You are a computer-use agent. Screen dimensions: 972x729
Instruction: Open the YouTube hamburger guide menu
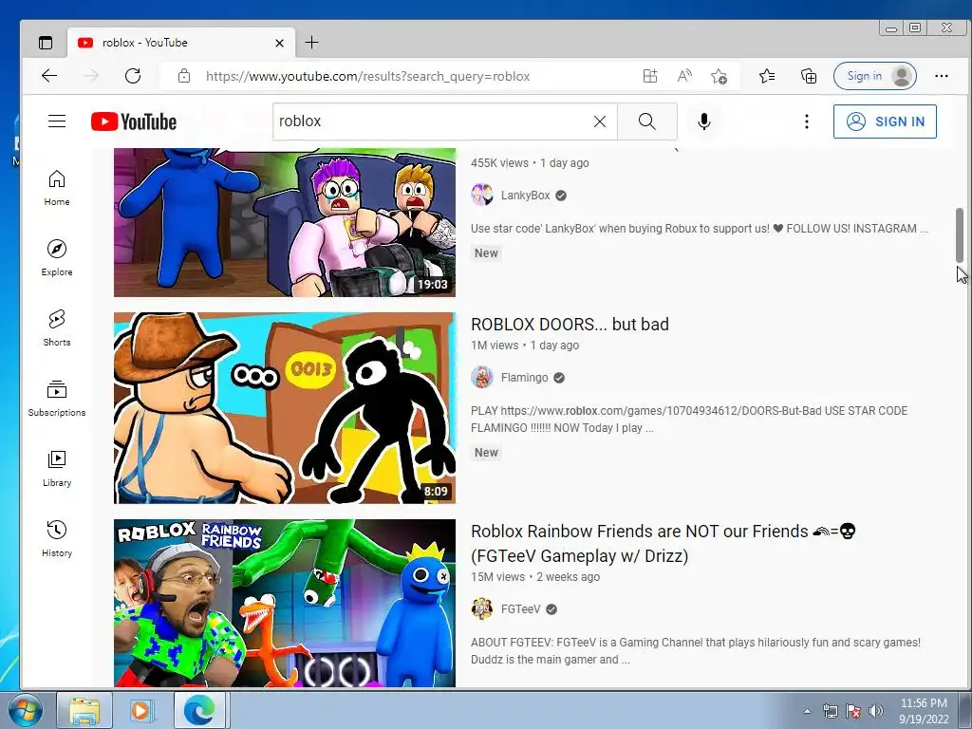[57, 121]
